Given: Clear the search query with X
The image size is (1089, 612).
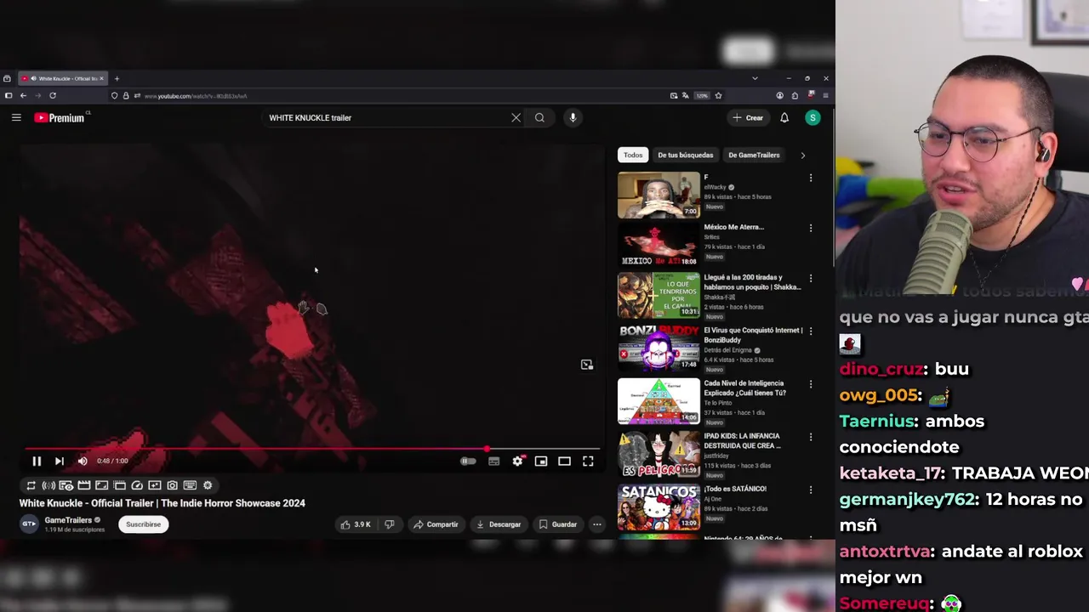Looking at the screenshot, I should pos(516,118).
